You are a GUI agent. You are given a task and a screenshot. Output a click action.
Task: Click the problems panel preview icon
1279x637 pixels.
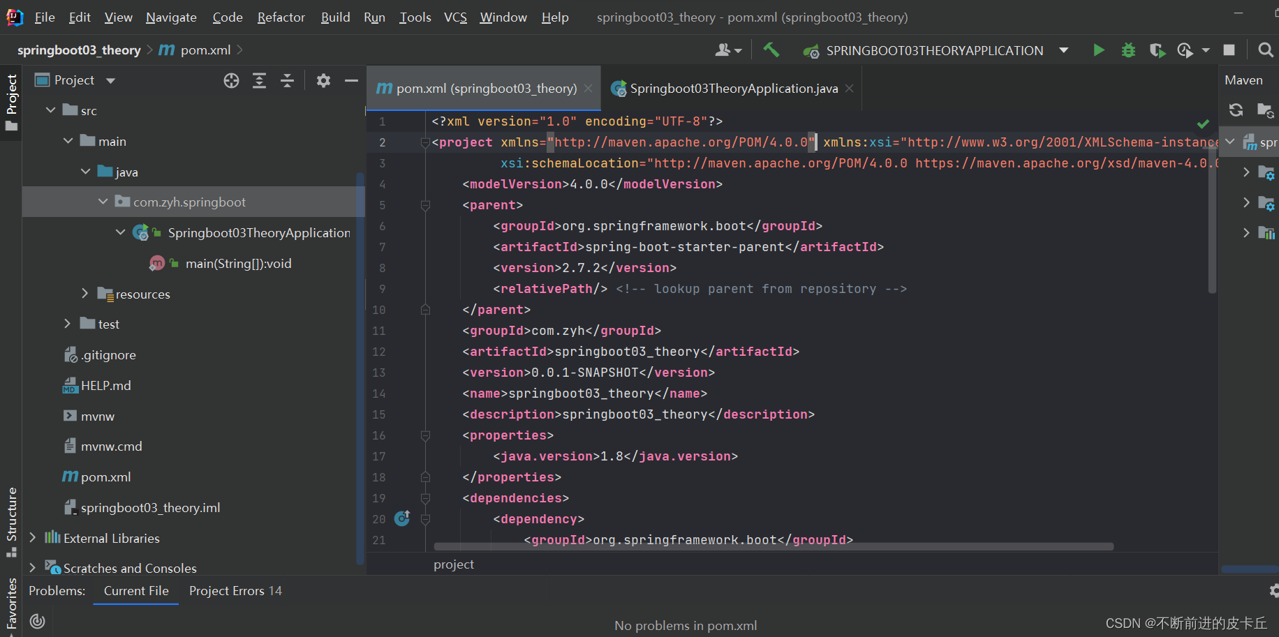[38, 621]
